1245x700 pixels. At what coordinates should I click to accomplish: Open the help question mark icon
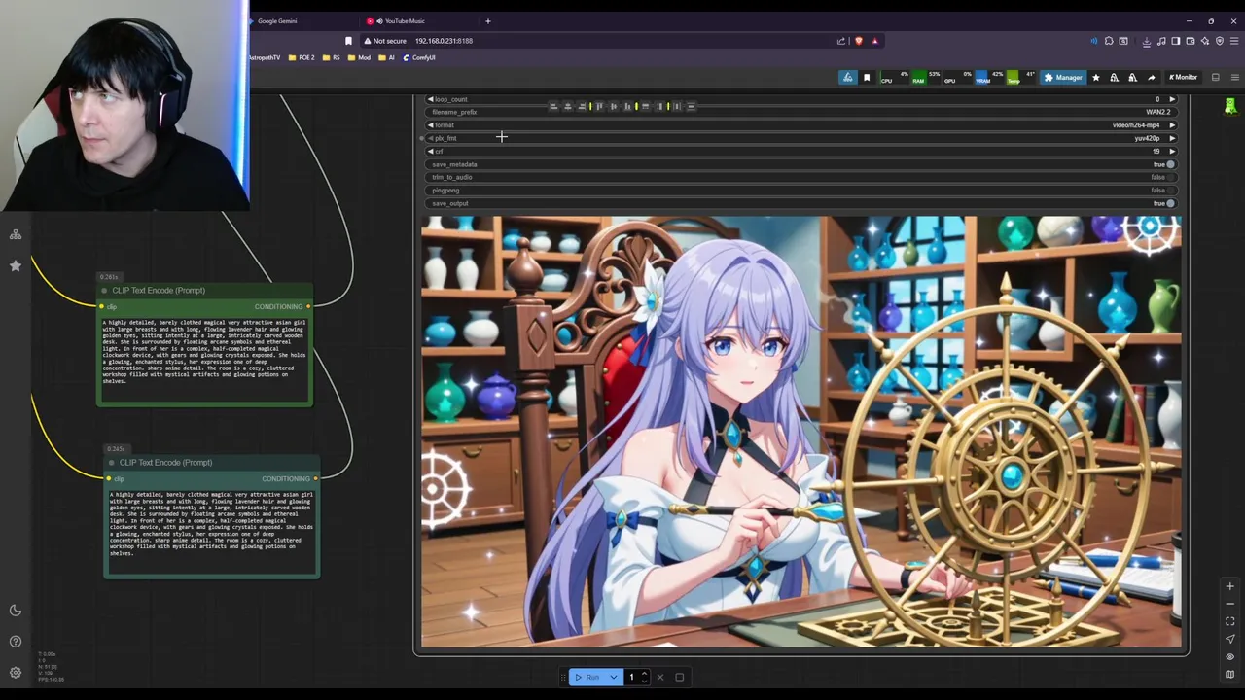16,642
